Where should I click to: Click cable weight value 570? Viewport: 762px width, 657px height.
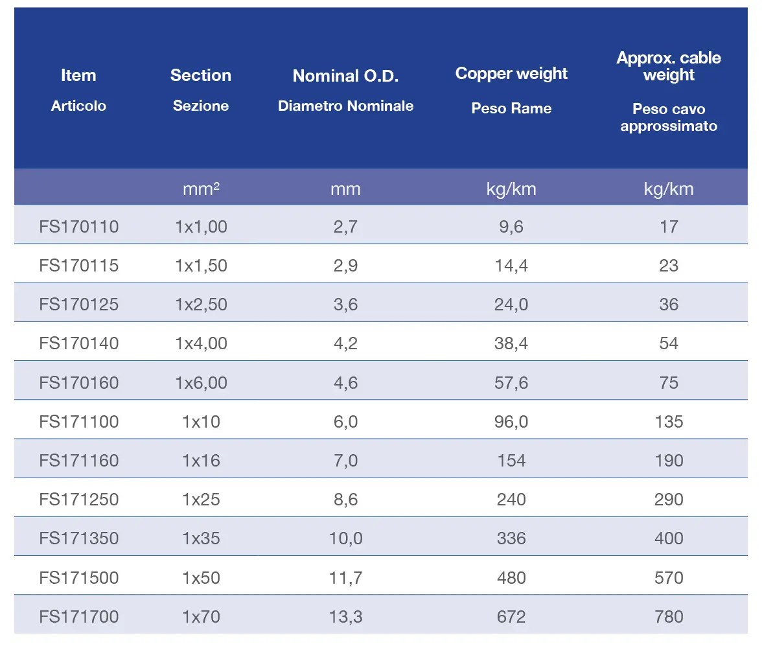coord(669,578)
